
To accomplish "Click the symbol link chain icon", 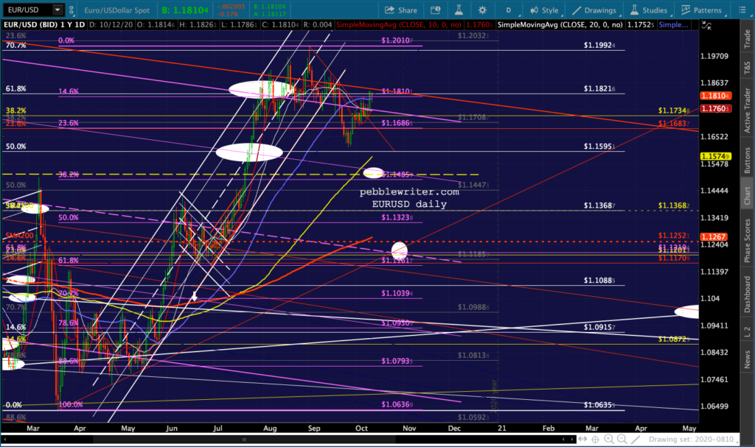I will pyautogui.click(x=72, y=10).
